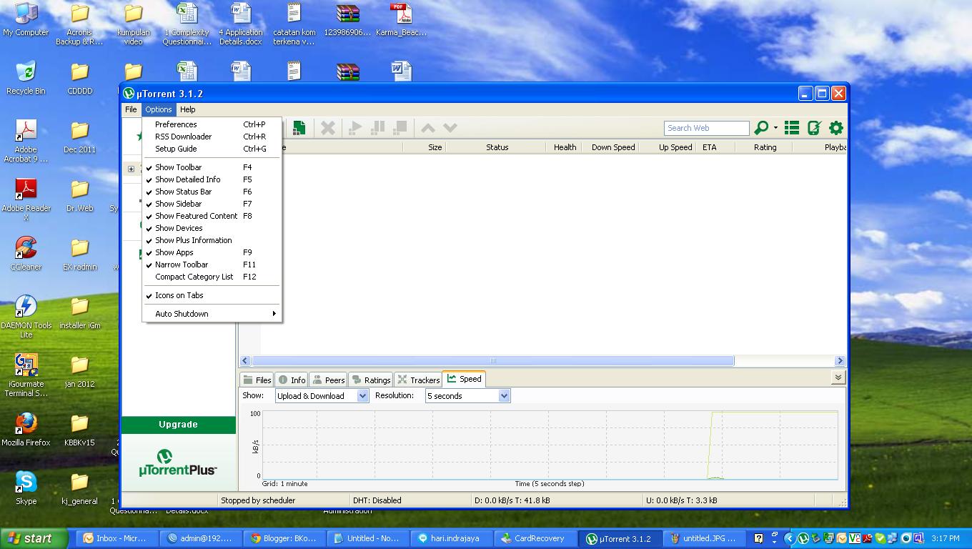Collapse detail pane with chevron button
Screen dimensions: 972x549
[x=838, y=377]
